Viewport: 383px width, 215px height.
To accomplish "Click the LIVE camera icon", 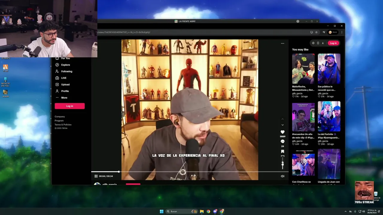I will 57,78.
